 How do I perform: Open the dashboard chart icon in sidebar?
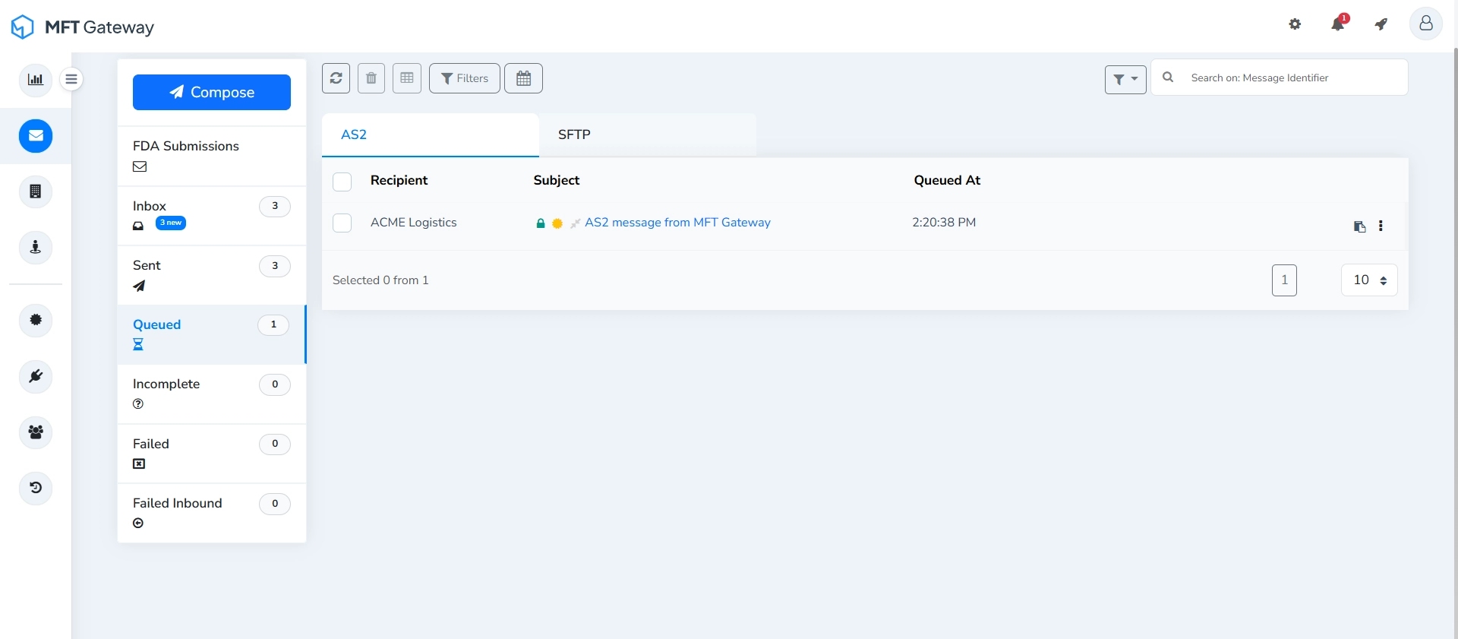[36, 80]
